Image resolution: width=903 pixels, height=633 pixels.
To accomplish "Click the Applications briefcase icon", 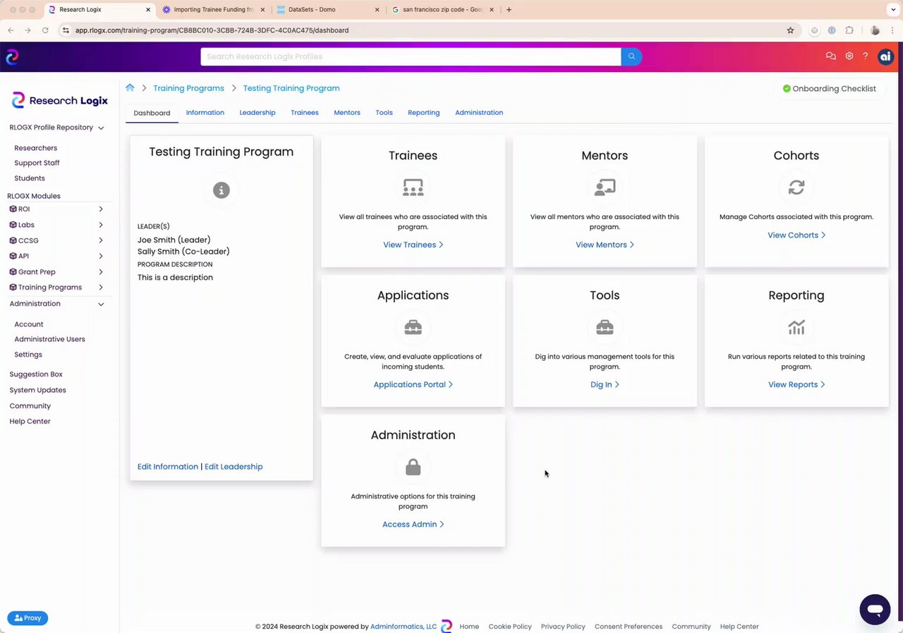I will 413,327.
